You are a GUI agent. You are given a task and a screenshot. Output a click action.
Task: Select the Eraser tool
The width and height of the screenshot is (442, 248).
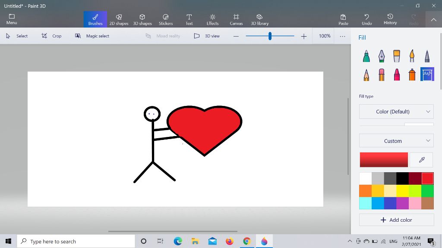click(x=382, y=74)
